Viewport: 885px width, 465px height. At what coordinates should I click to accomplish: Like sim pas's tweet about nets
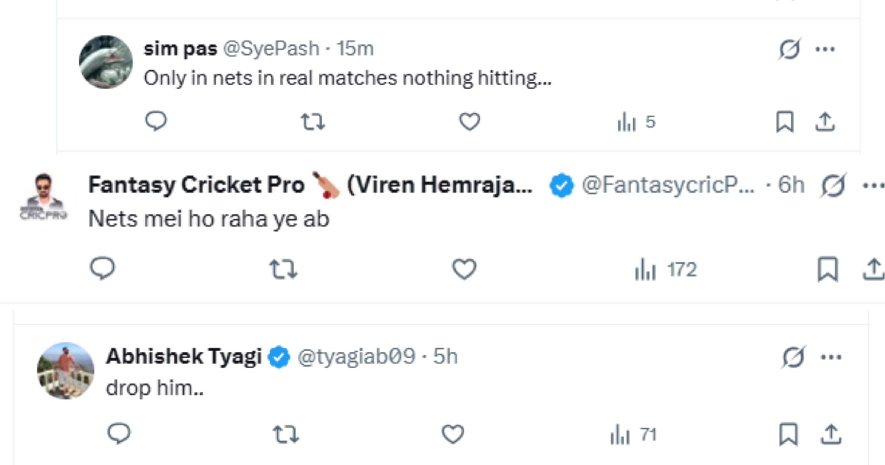tap(470, 121)
